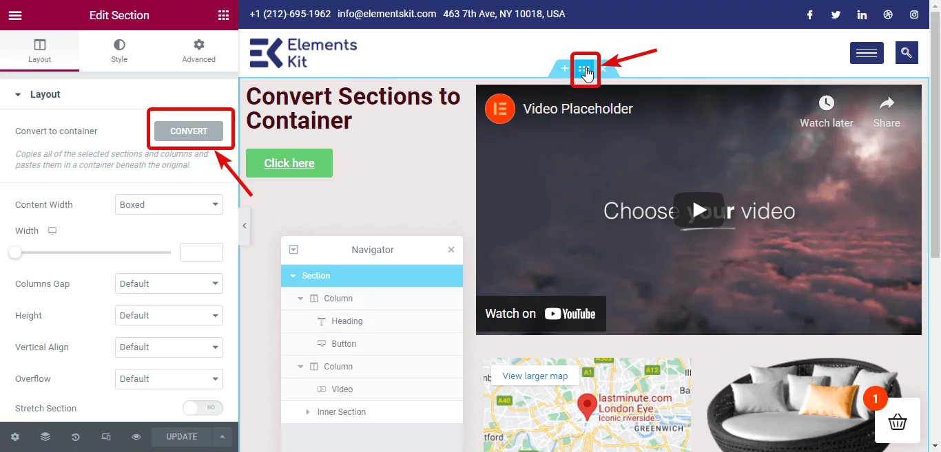Open the Navigator layers icon
Viewport: 941px width, 452px height.
pyautogui.click(x=45, y=437)
